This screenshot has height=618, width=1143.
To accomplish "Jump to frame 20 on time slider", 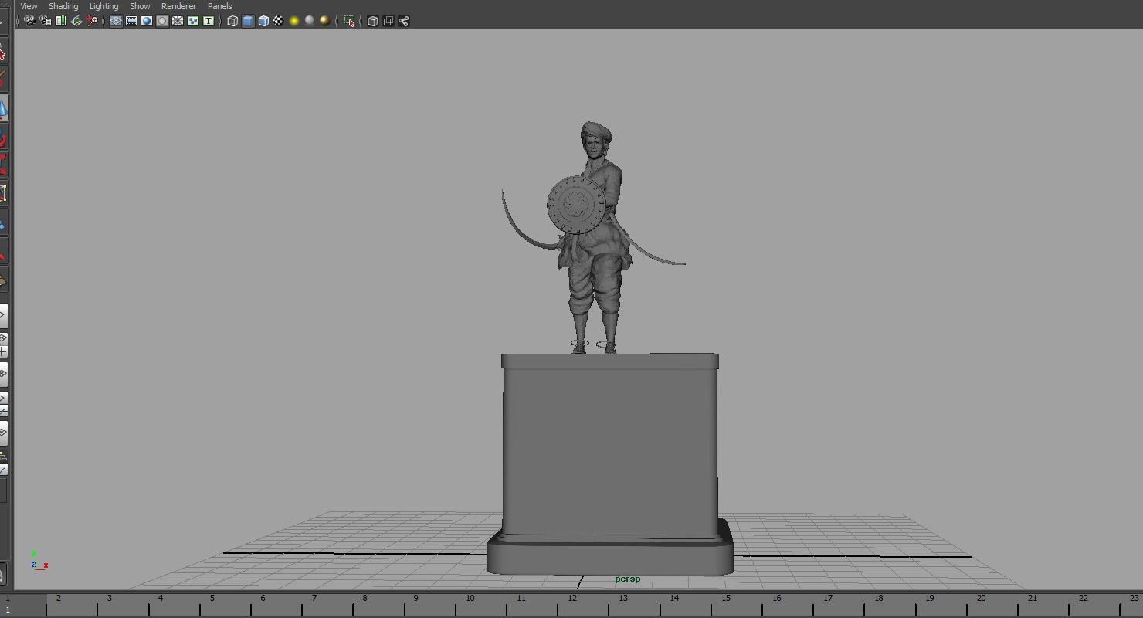I will coord(982,598).
